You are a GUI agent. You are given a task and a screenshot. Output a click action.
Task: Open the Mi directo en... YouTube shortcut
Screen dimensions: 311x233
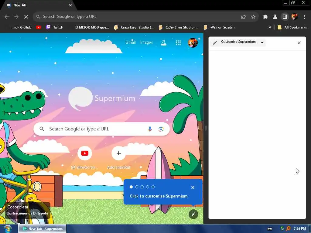pyautogui.click(x=85, y=158)
